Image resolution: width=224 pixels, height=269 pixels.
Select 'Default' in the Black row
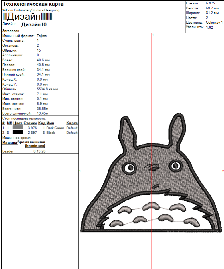point(72,133)
